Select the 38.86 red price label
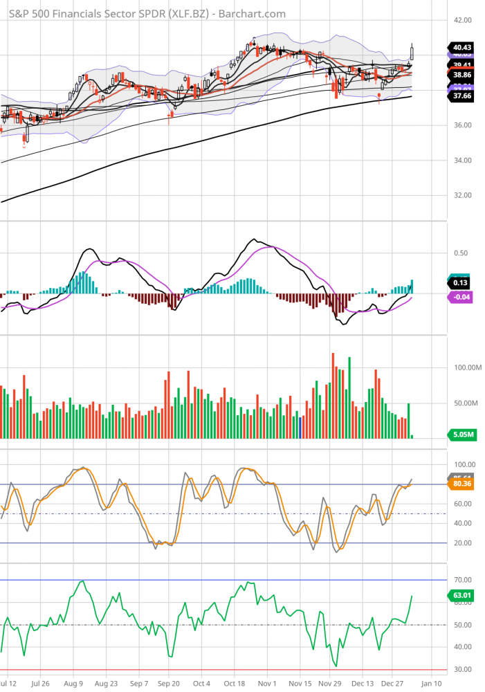This screenshot has width=485, height=692. 460,73
